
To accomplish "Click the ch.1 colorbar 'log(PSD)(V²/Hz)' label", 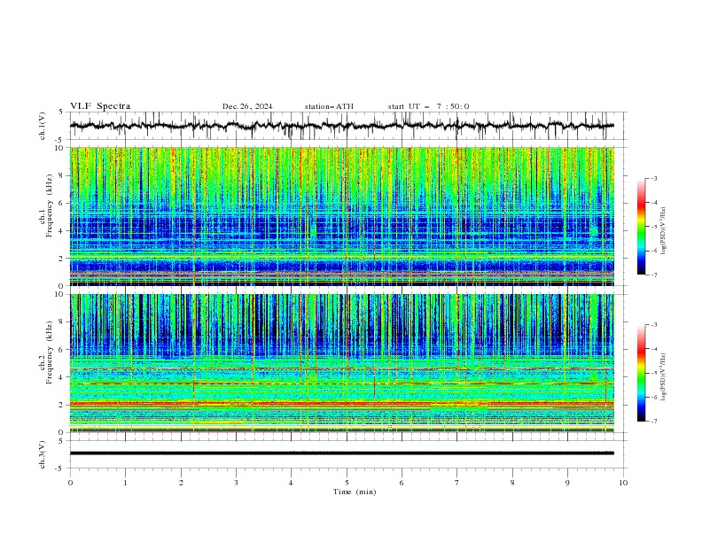I will [664, 231].
